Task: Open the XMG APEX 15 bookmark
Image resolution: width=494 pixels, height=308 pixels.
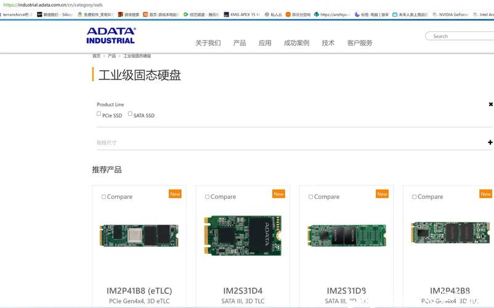Action: coord(242,15)
